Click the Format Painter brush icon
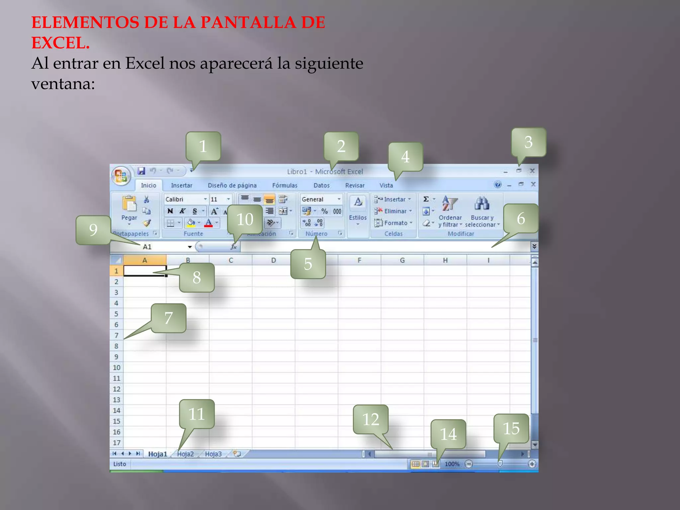 [x=147, y=223]
